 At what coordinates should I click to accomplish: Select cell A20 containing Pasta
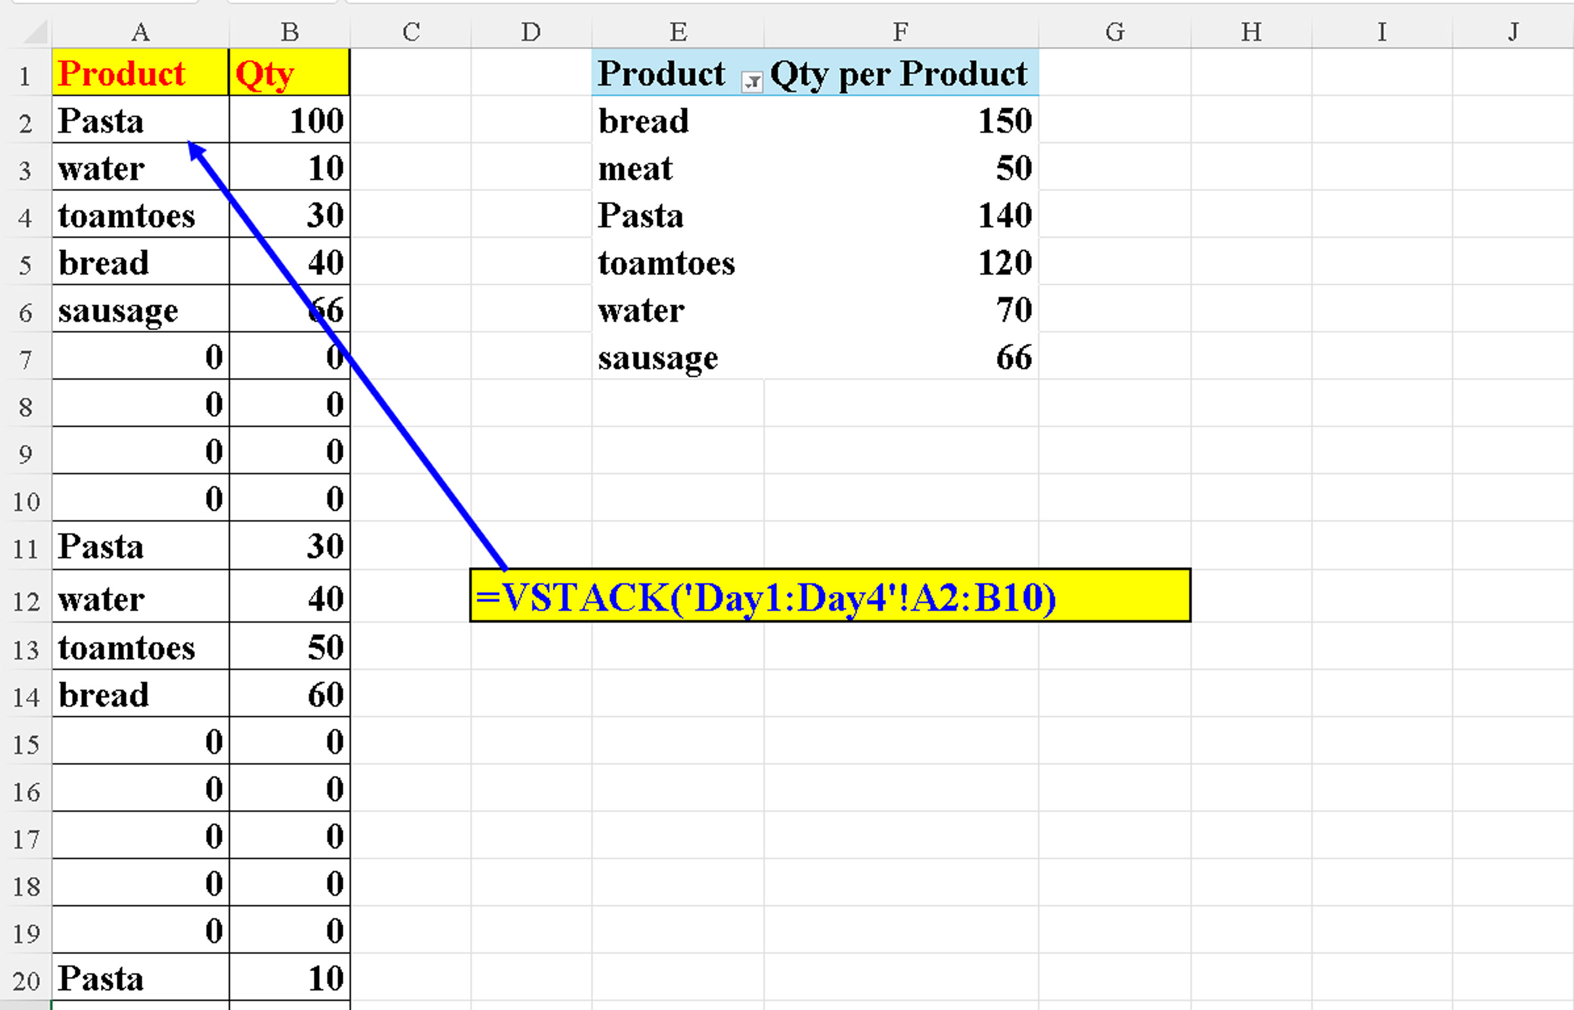(140, 977)
